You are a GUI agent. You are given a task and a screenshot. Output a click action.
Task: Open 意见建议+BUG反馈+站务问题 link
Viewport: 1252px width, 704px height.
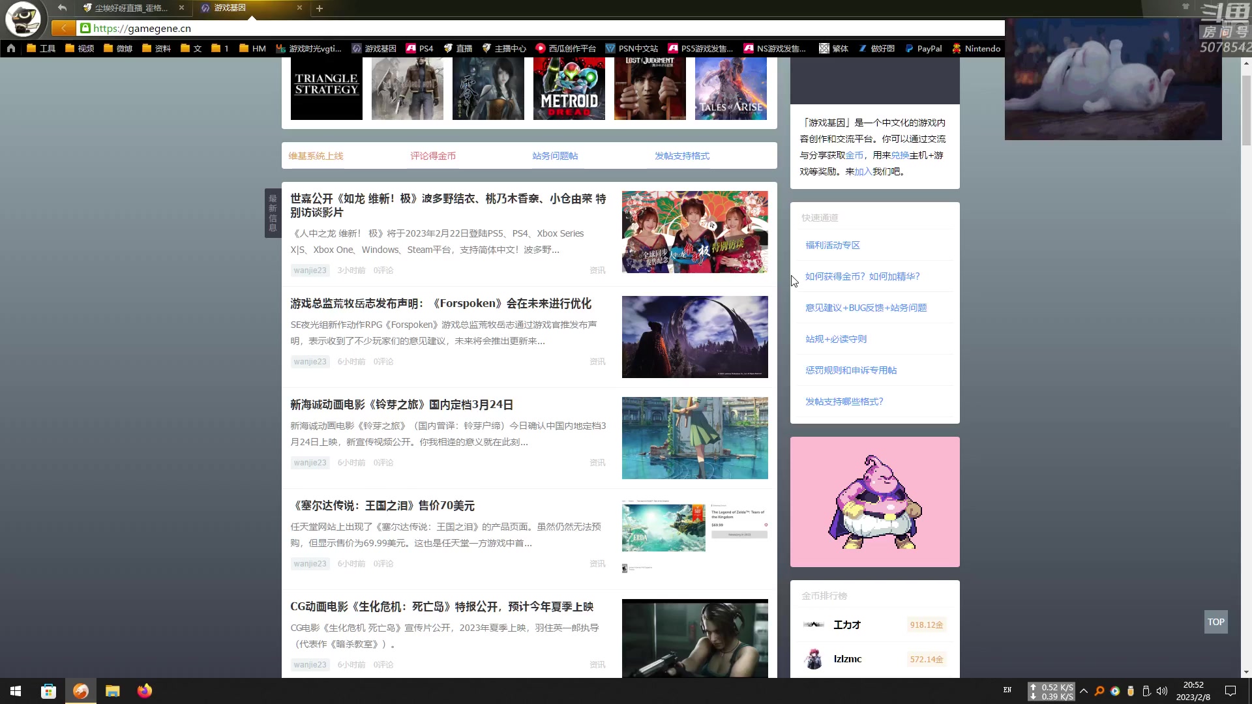click(866, 308)
